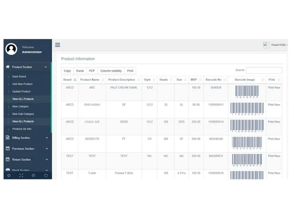Click the Product Information heading
The height and width of the screenshot is (218, 291).
tap(78, 59)
